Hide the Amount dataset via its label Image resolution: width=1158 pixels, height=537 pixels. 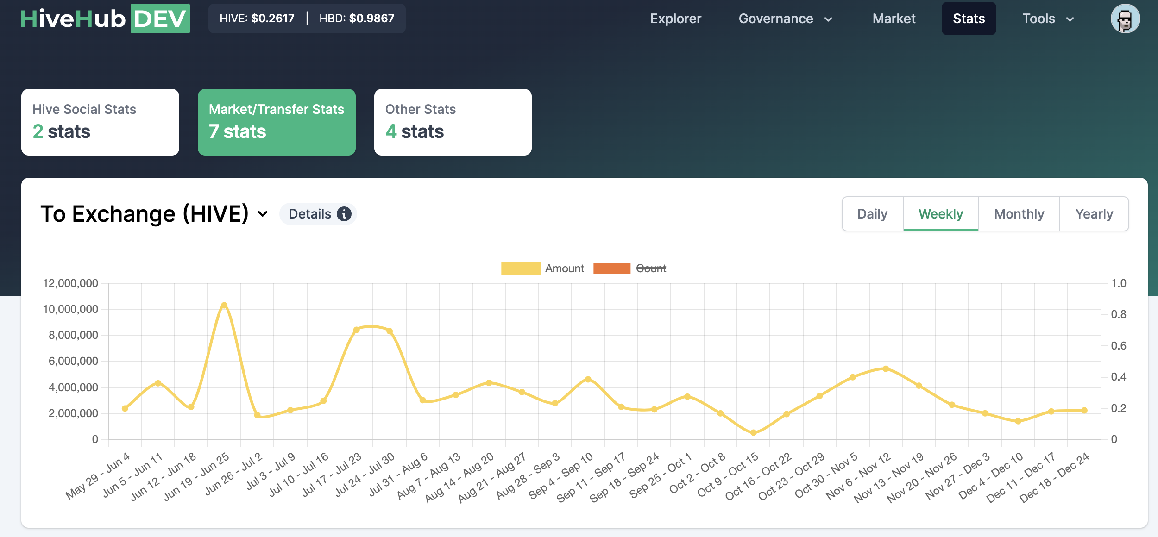[x=564, y=268]
